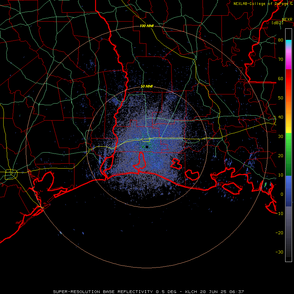
Task: Click the [dBZ] units label
Action: 277,23
